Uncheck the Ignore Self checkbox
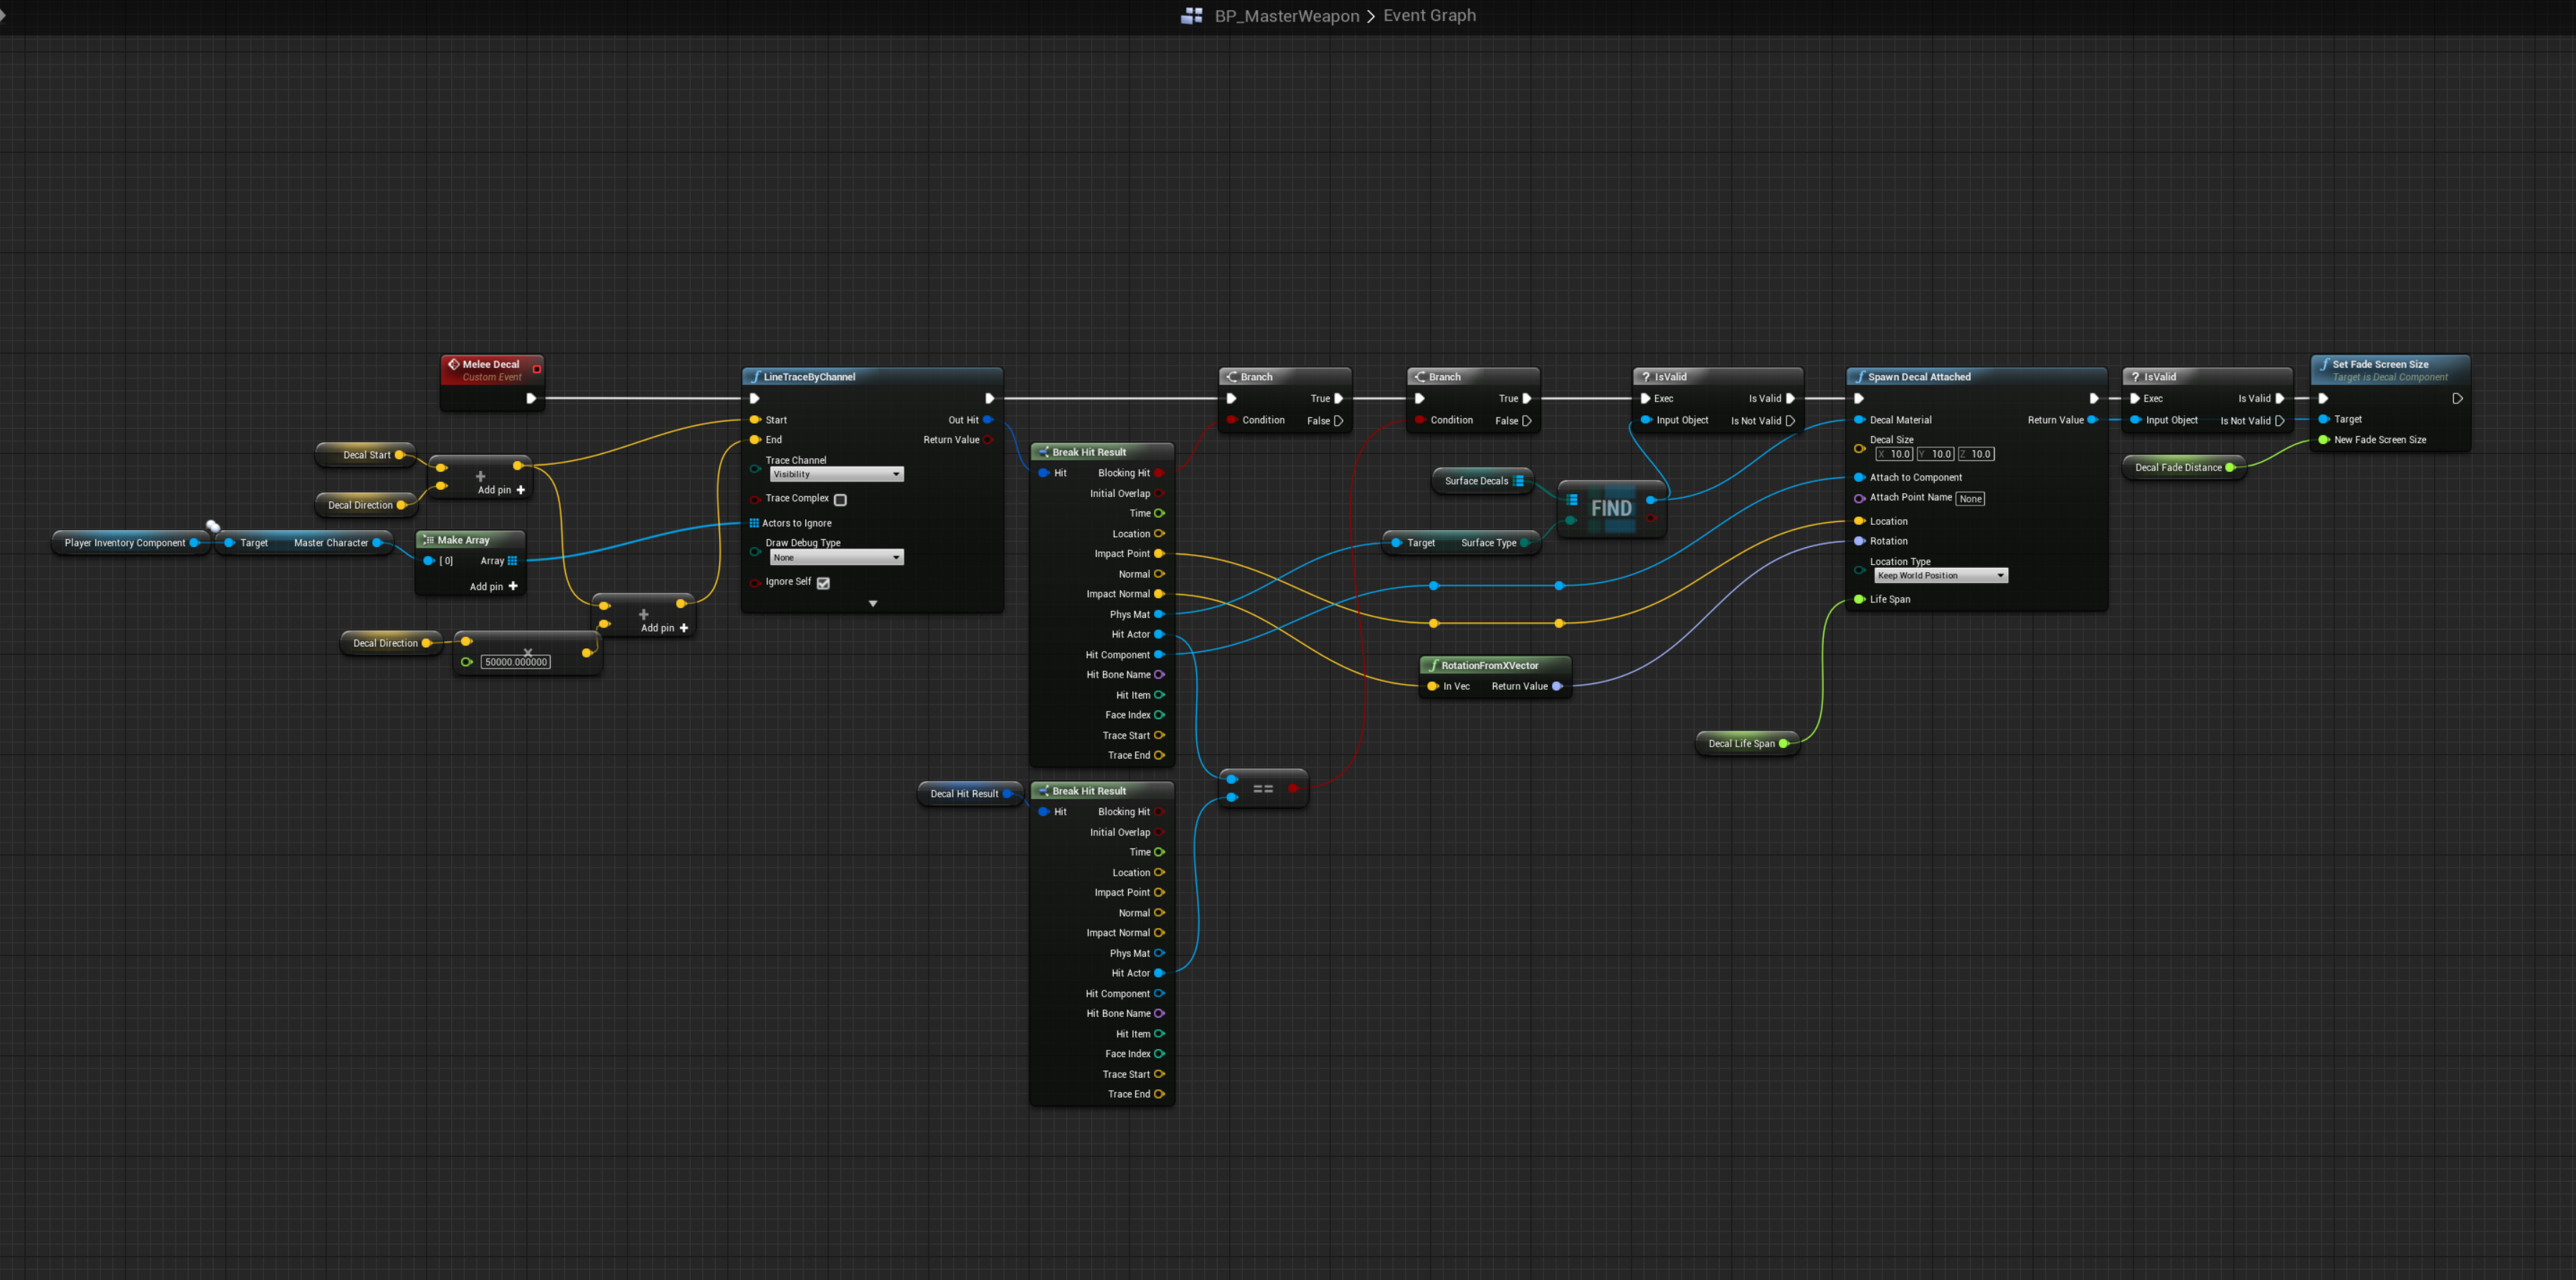The image size is (2576, 1280). [x=823, y=583]
